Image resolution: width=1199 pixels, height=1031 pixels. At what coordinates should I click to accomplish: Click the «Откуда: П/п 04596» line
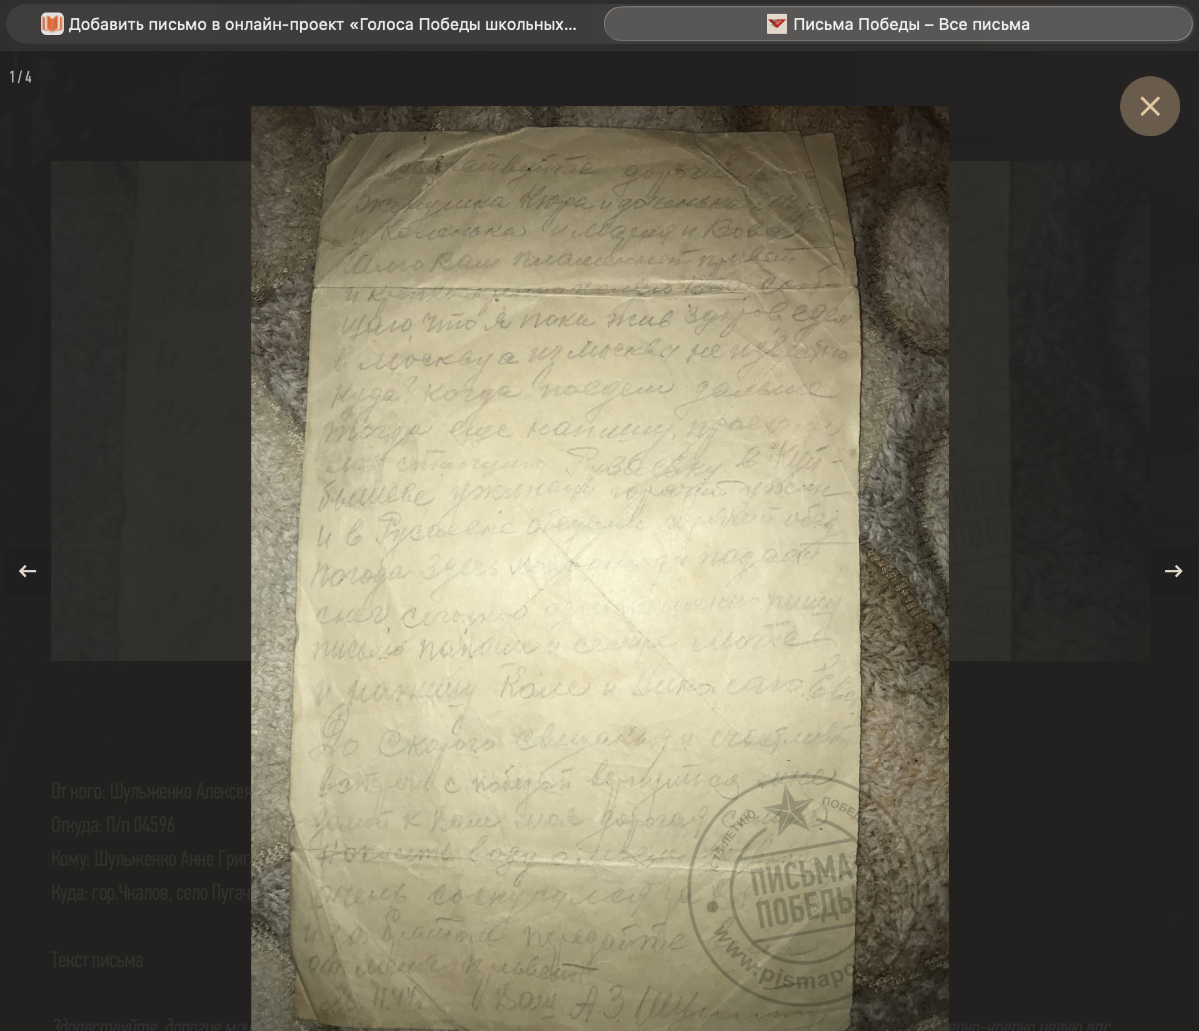[x=113, y=825]
